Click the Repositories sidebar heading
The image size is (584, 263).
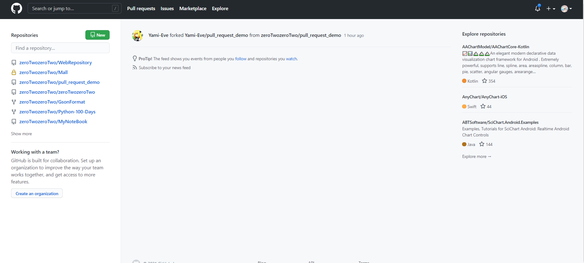(25, 35)
